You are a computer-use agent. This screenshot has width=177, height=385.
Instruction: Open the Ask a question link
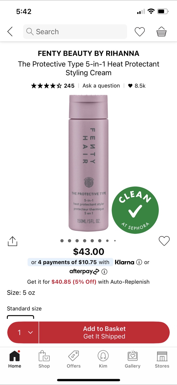pos(101,86)
